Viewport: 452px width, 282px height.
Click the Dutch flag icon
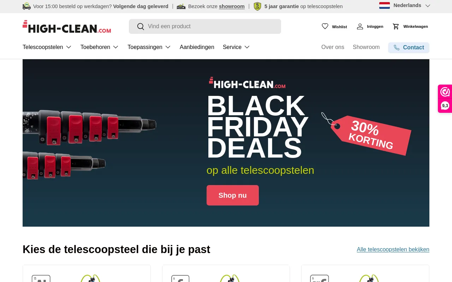click(385, 6)
